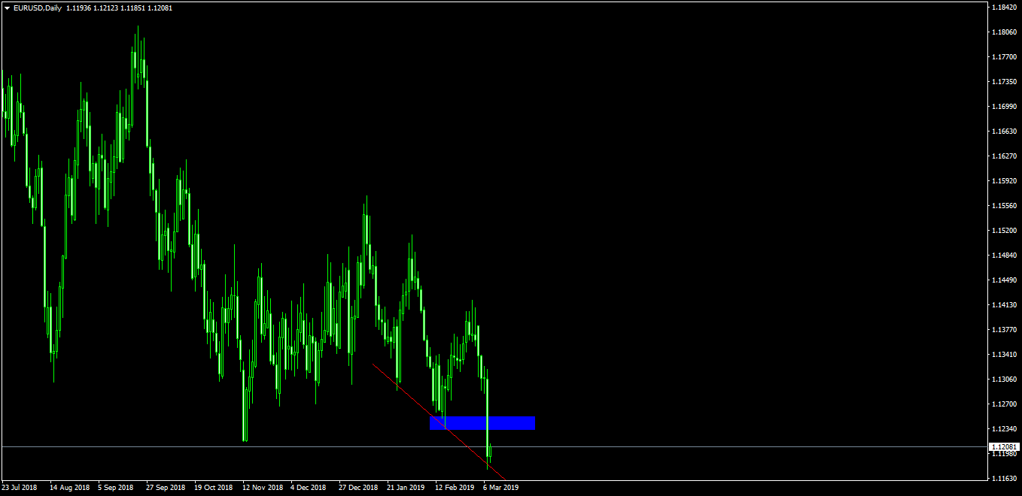The height and width of the screenshot is (496, 1022).
Task: Click the 1.15200 price axis label
Action: (x=1005, y=230)
